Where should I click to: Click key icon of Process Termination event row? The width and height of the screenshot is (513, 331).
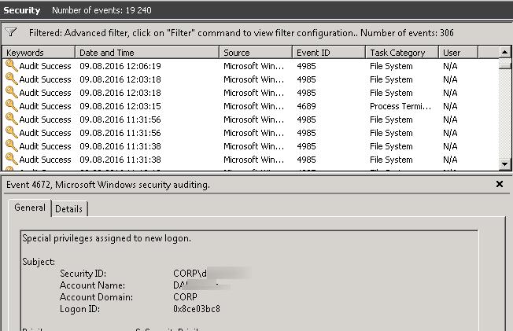click(11, 106)
